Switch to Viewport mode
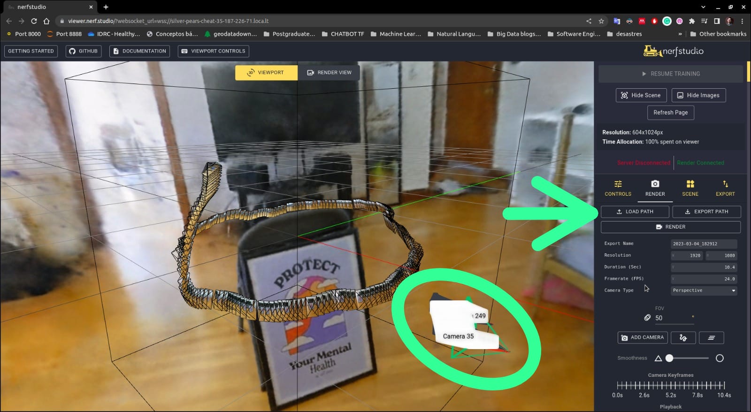The image size is (751, 412). [x=266, y=73]
